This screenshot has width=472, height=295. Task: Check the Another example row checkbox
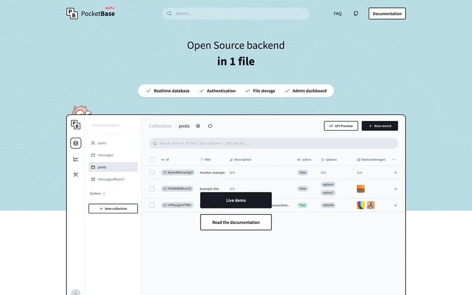152,173
